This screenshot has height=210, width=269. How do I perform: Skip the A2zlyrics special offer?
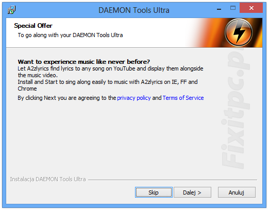click(x=154, y=192)
